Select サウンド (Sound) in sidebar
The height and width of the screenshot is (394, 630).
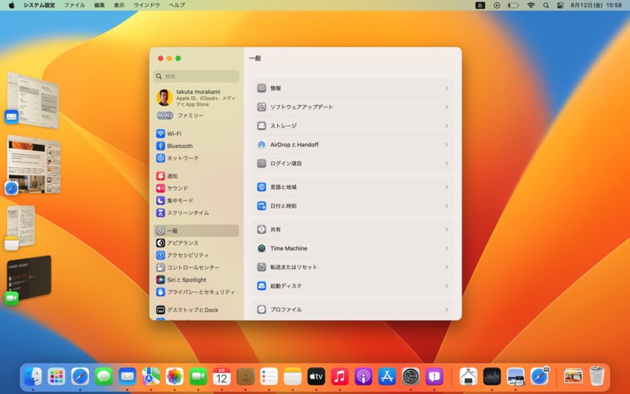pos(177,188)
